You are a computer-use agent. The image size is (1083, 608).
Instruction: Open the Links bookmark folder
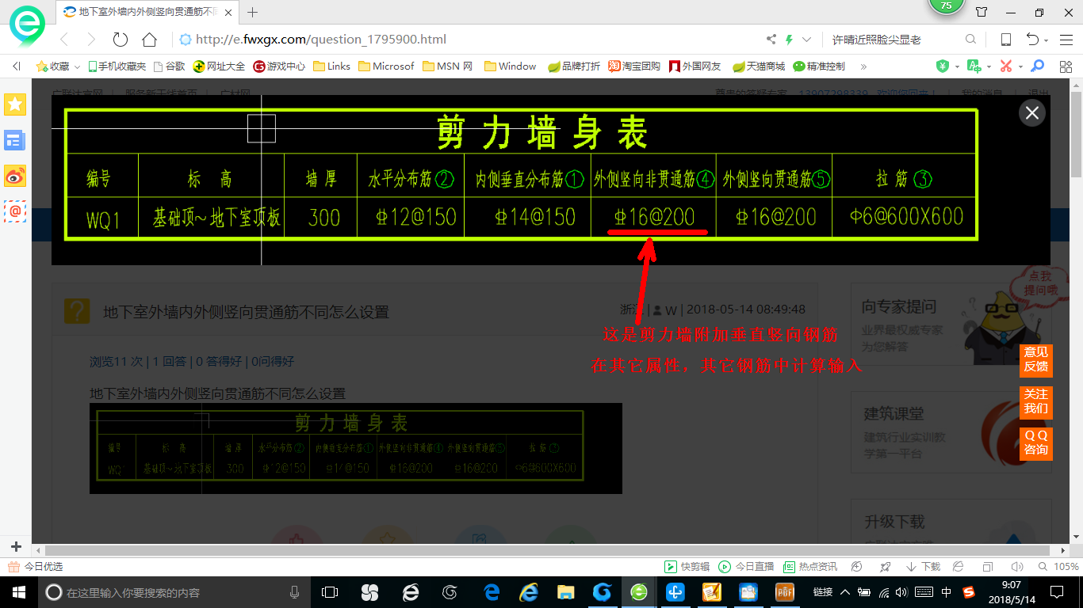[331, 66]
